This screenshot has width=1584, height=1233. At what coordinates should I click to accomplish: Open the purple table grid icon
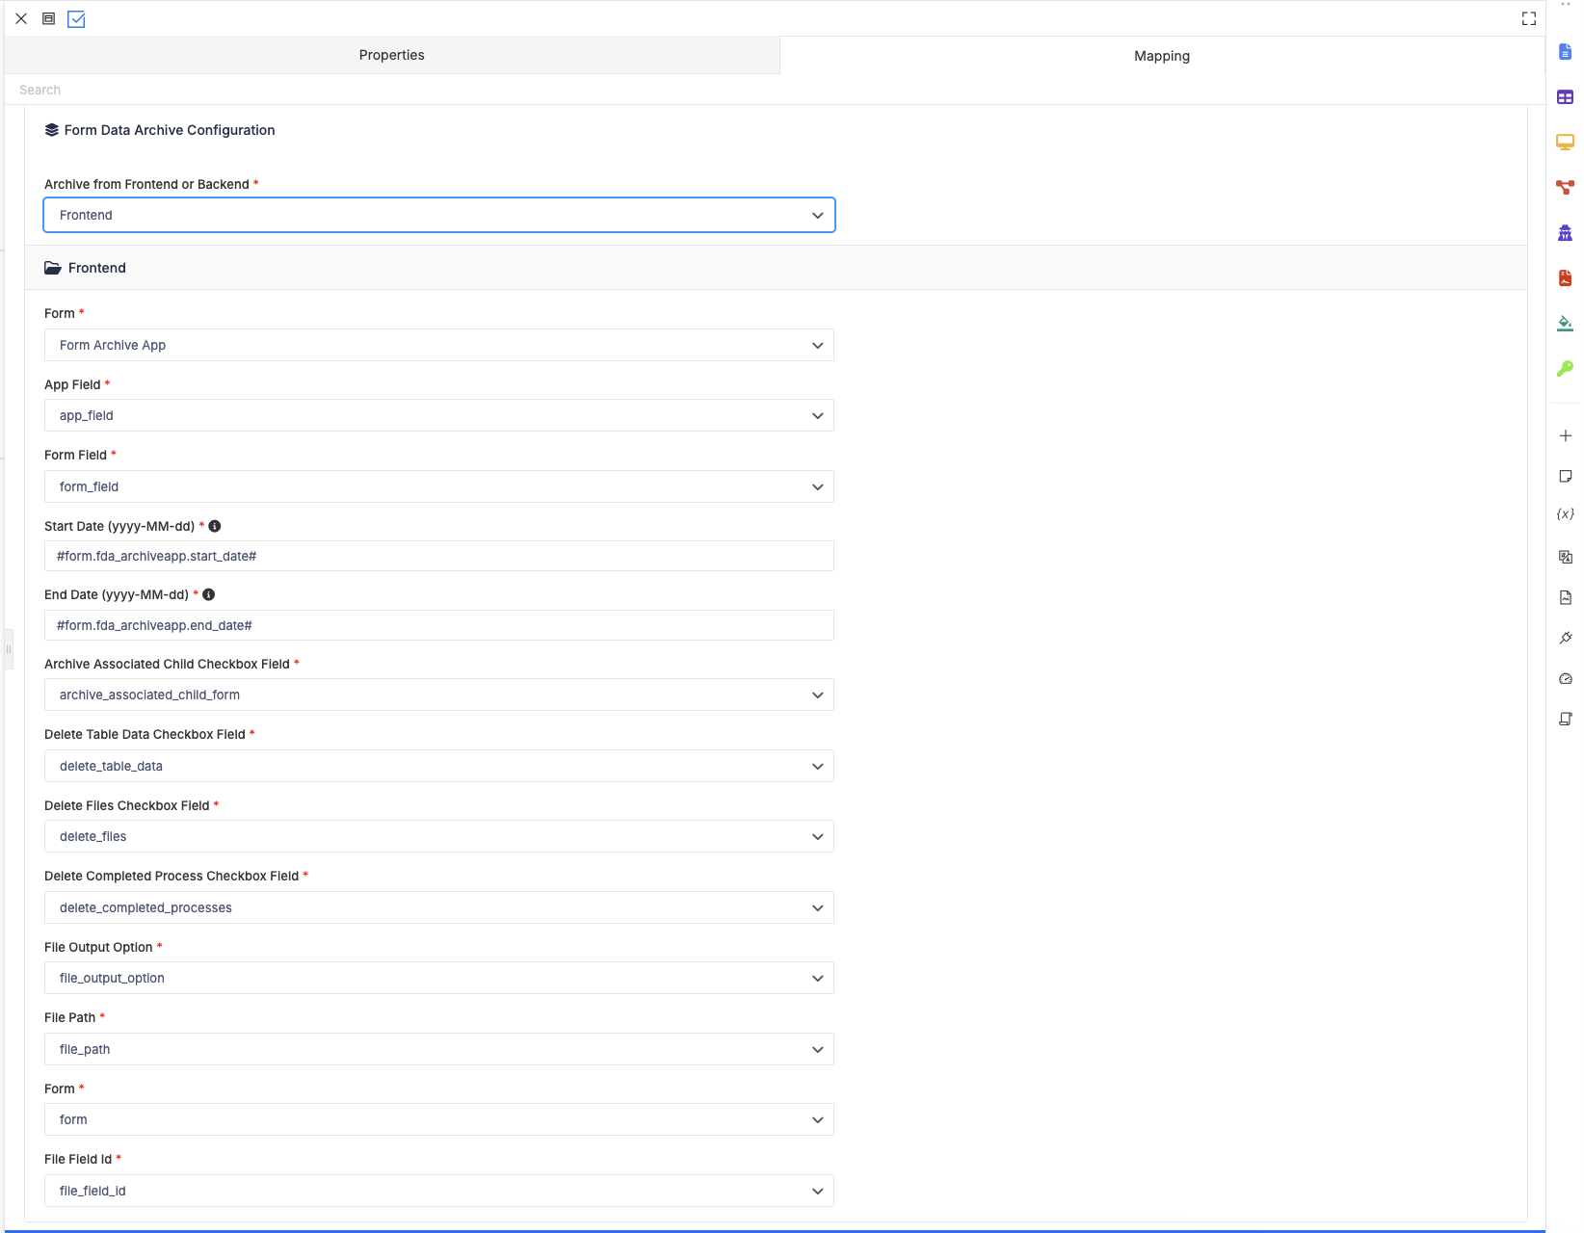(x=1565, y=97)
